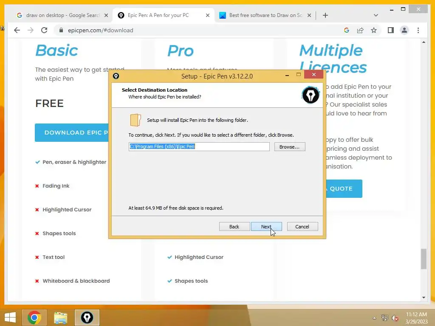This screenshot has height=326, width=435.
Task: Click 'Shapes tools' in Pro column
Action: (191, 281)
